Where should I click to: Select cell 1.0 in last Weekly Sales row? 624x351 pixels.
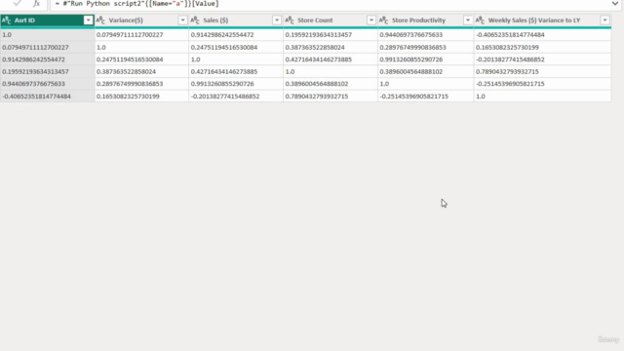(542, 97)
